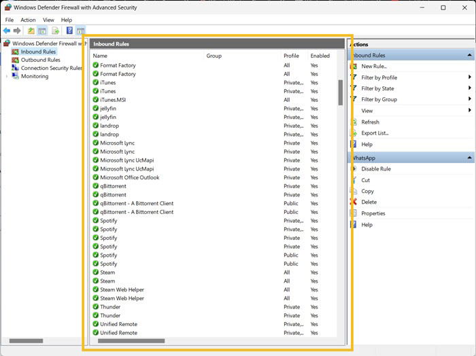This screenshot has width=476, height=356.
Task: Select Connection Security Rules in the tree
Action: click(51, 68)
